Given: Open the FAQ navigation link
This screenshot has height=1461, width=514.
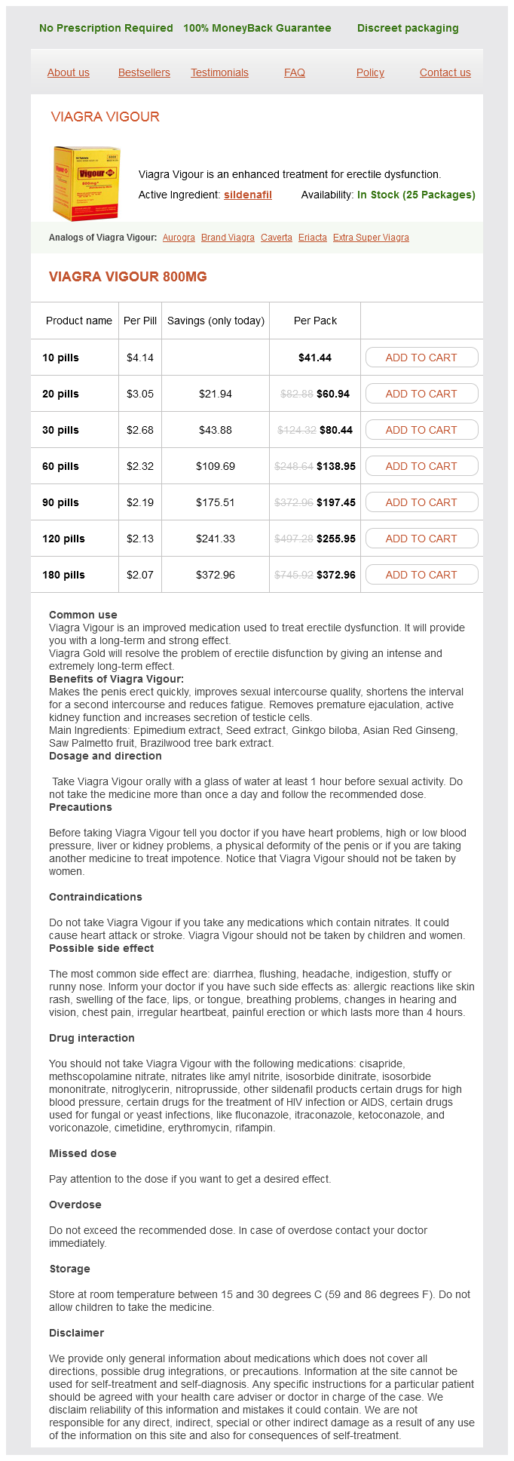Looking at the screenshot, I should click(x=295, y=72).
